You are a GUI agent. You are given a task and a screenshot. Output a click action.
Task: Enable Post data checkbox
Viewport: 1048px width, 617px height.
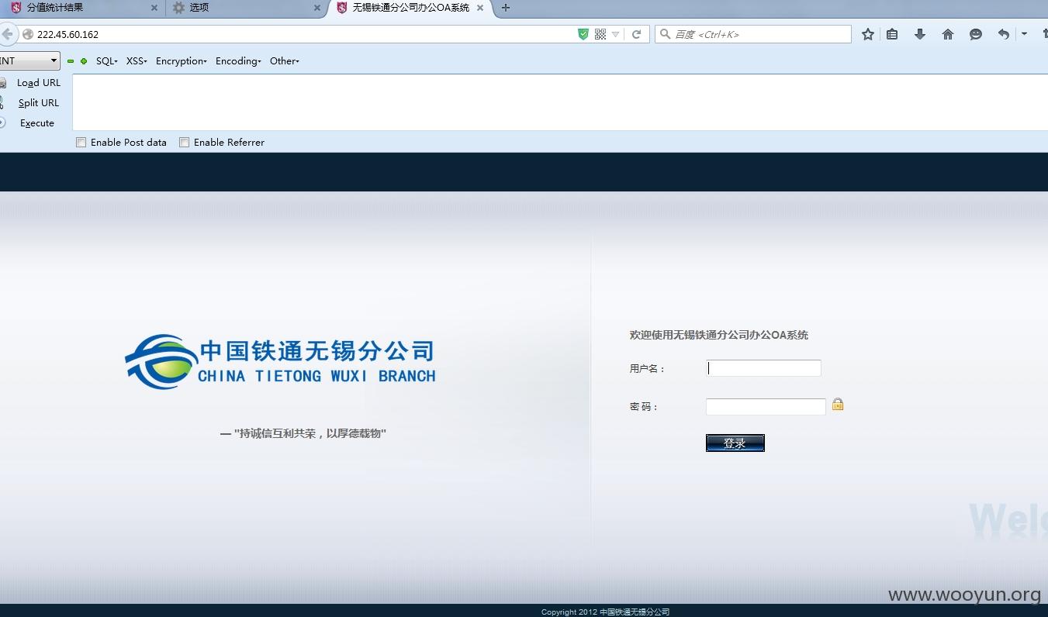tap(81, 143)
